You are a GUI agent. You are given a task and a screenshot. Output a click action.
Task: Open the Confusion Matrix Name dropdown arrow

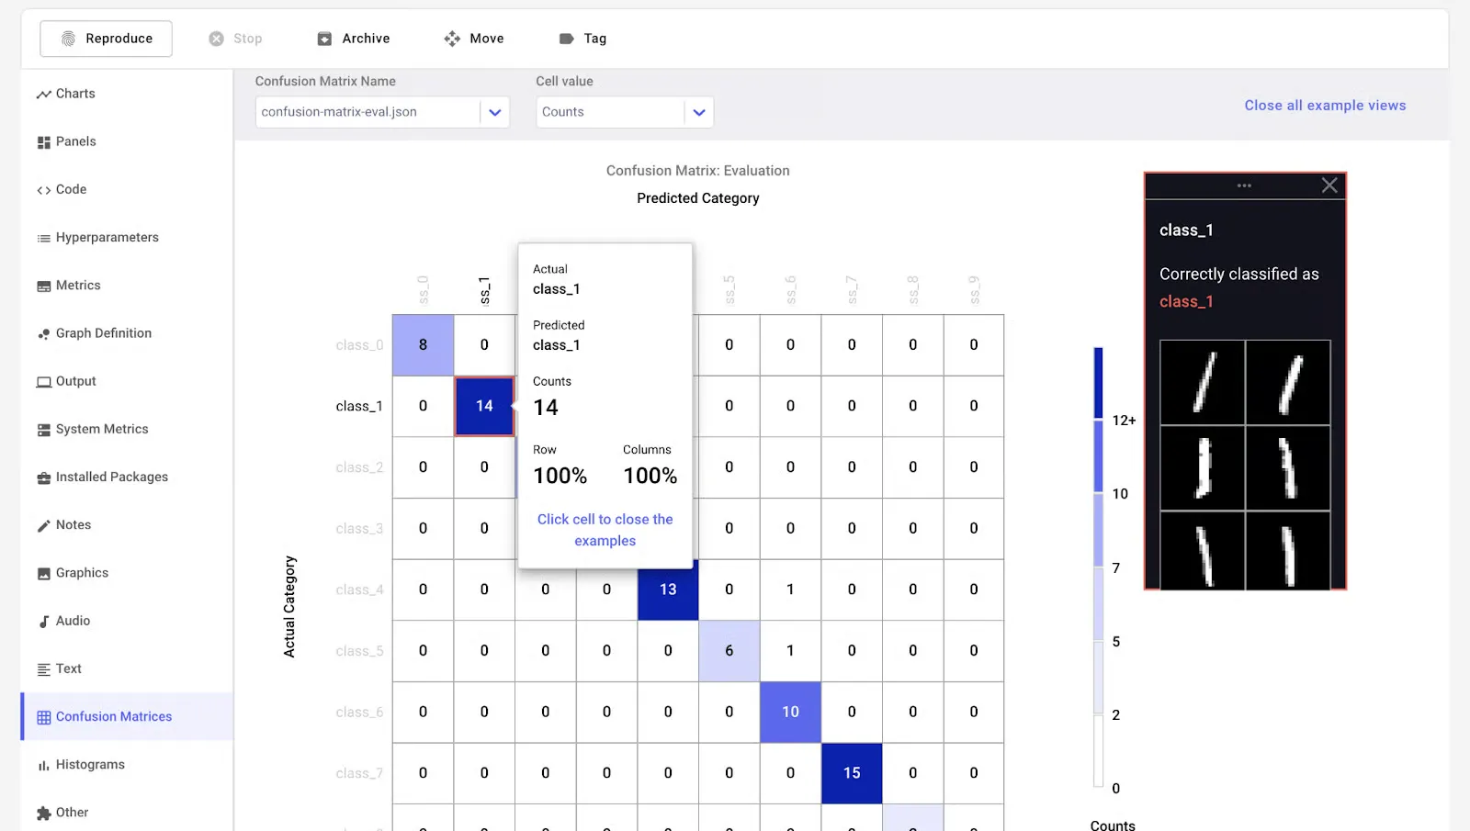click(494, 112)
